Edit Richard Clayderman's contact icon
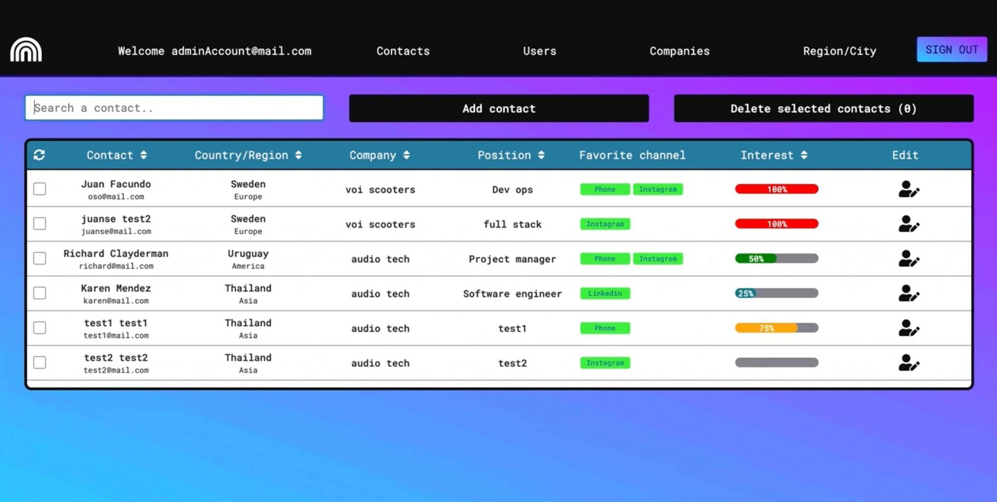997x502 pixels. tap(909, 258)
